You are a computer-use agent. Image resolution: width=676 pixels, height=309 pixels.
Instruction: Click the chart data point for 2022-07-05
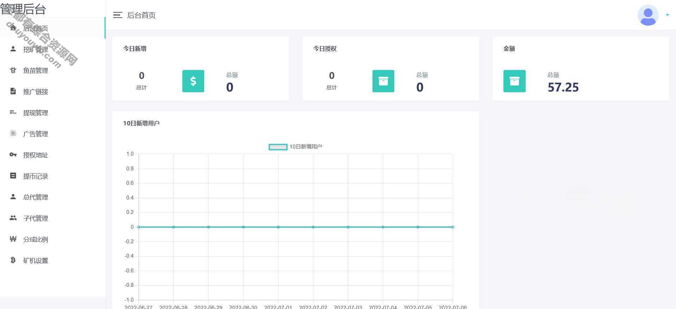point(418,227)
